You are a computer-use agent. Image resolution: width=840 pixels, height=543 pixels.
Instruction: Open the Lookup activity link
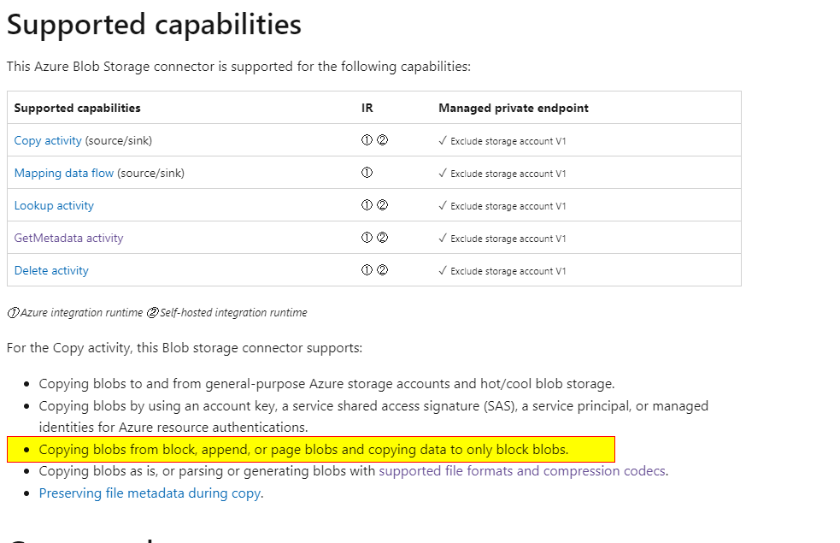click(54, 206)
